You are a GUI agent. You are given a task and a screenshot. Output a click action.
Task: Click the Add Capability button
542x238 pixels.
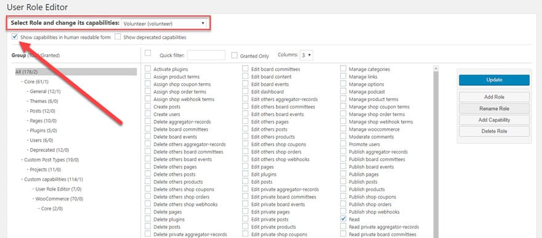point(494,120)
